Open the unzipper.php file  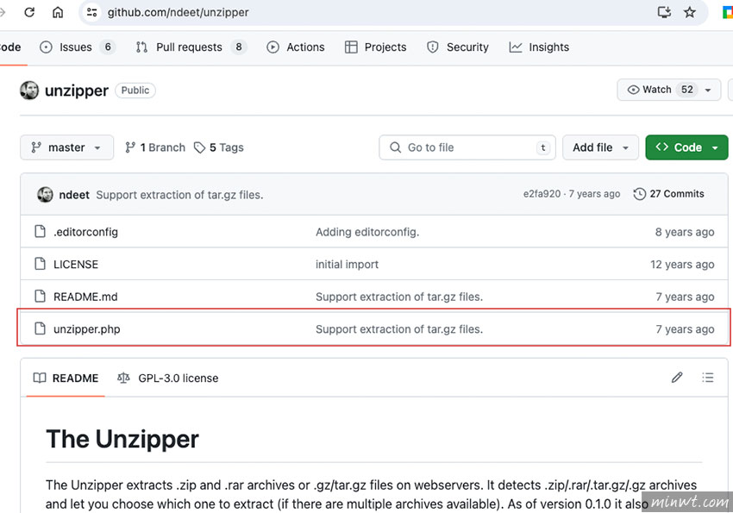tap(86, 329)
